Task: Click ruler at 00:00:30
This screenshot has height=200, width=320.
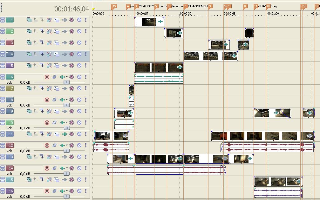Action: 186,13
